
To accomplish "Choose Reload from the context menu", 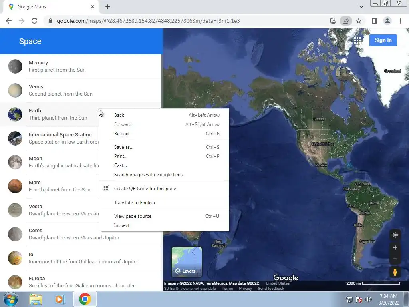I will pyautogui.click(x=164, y=134).
